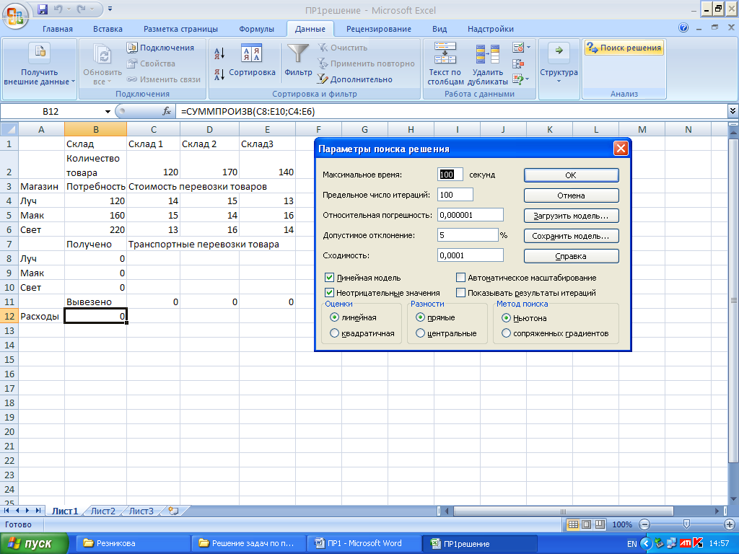This screenshot has height=554, width=739.
Task: Open Подключения list
Action: pyautogui.click(x=161, y=48)
